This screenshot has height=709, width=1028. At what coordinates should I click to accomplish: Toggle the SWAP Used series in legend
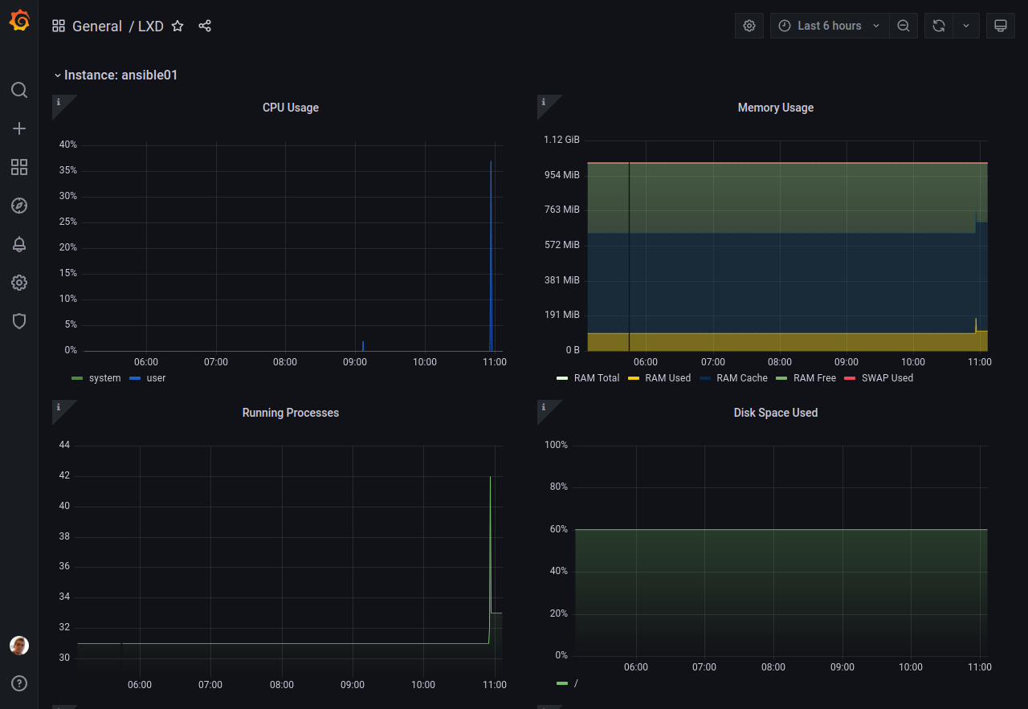coord(887,378)
